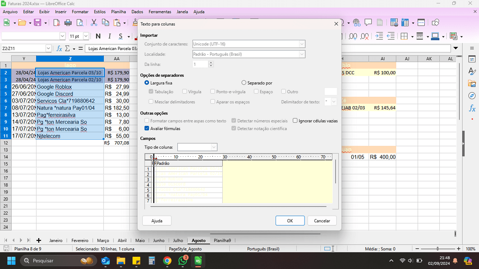The height and width of the screenshot is (269, 479).
Task: Click the Draw shapes icon
Action: 435,22
